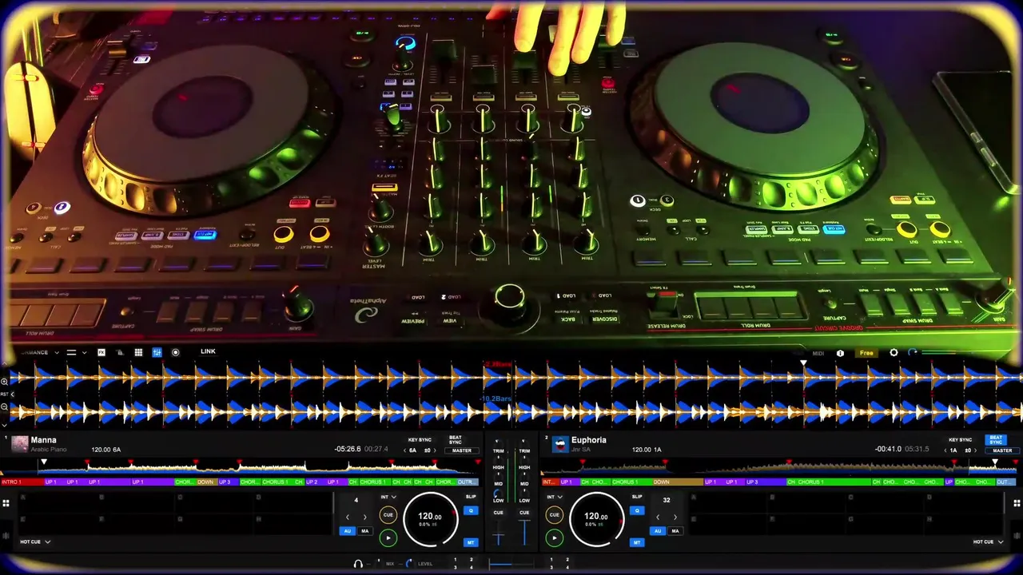Open the sampler pads grid icon
Image resolution: width=1023 pixels, height=575 pixels.
[x=138, y=352]
